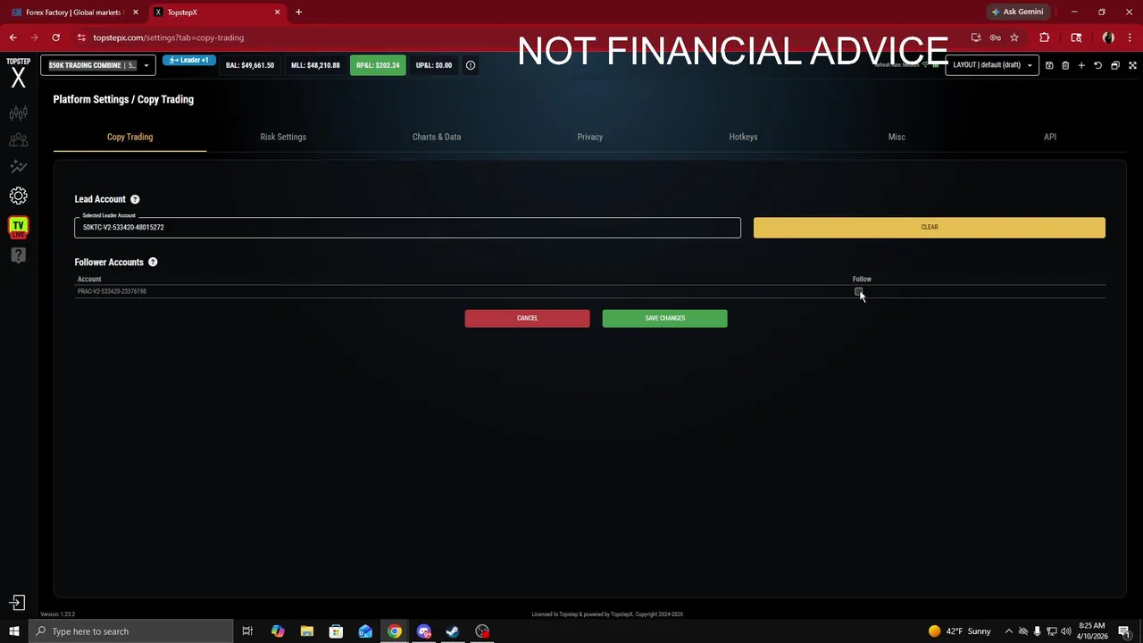Image resolution: width=1143 pixels, height=643 pixels.
Task: Select the Copy Trading tab
Action: (x=129, y=137)
